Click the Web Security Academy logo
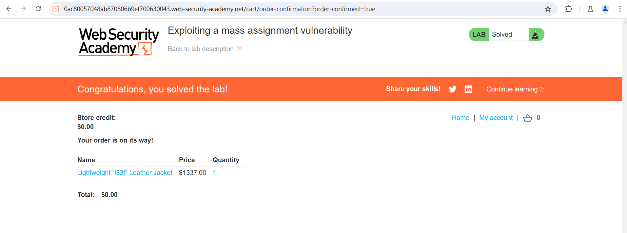 [x=119, y=42]
